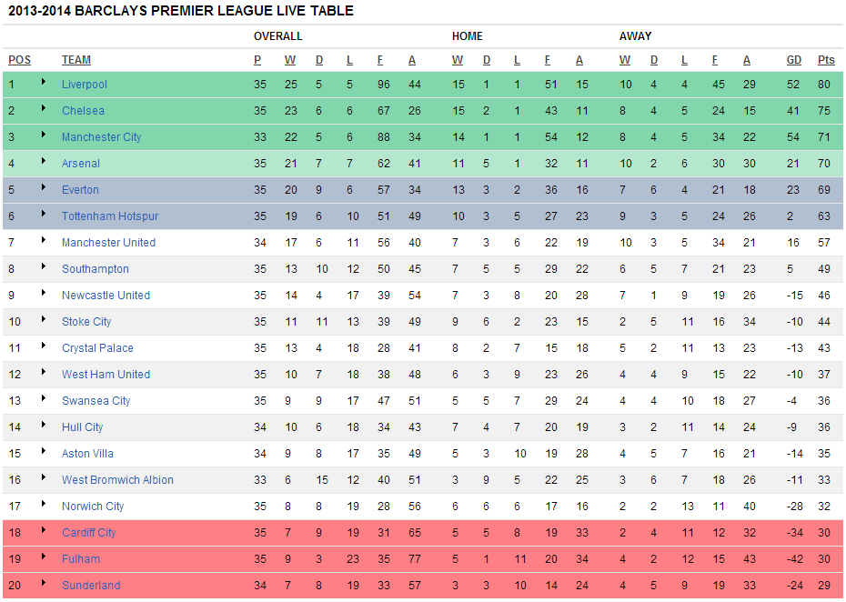Expand the Chelsea row arrow
Viewport: 846px width, 602px height.
pos(43,109)
